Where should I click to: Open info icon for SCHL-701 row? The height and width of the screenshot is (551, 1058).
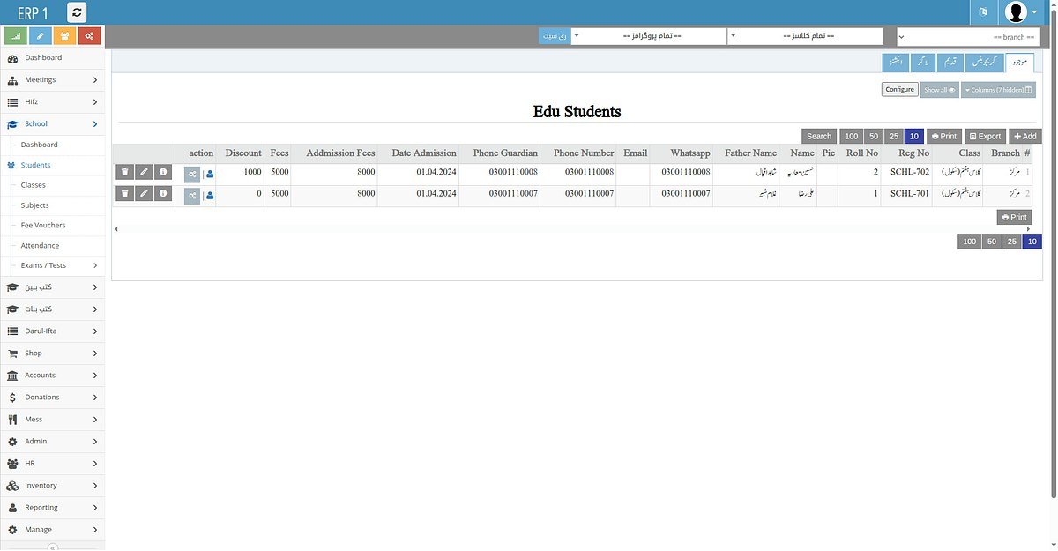coord(163,193)
